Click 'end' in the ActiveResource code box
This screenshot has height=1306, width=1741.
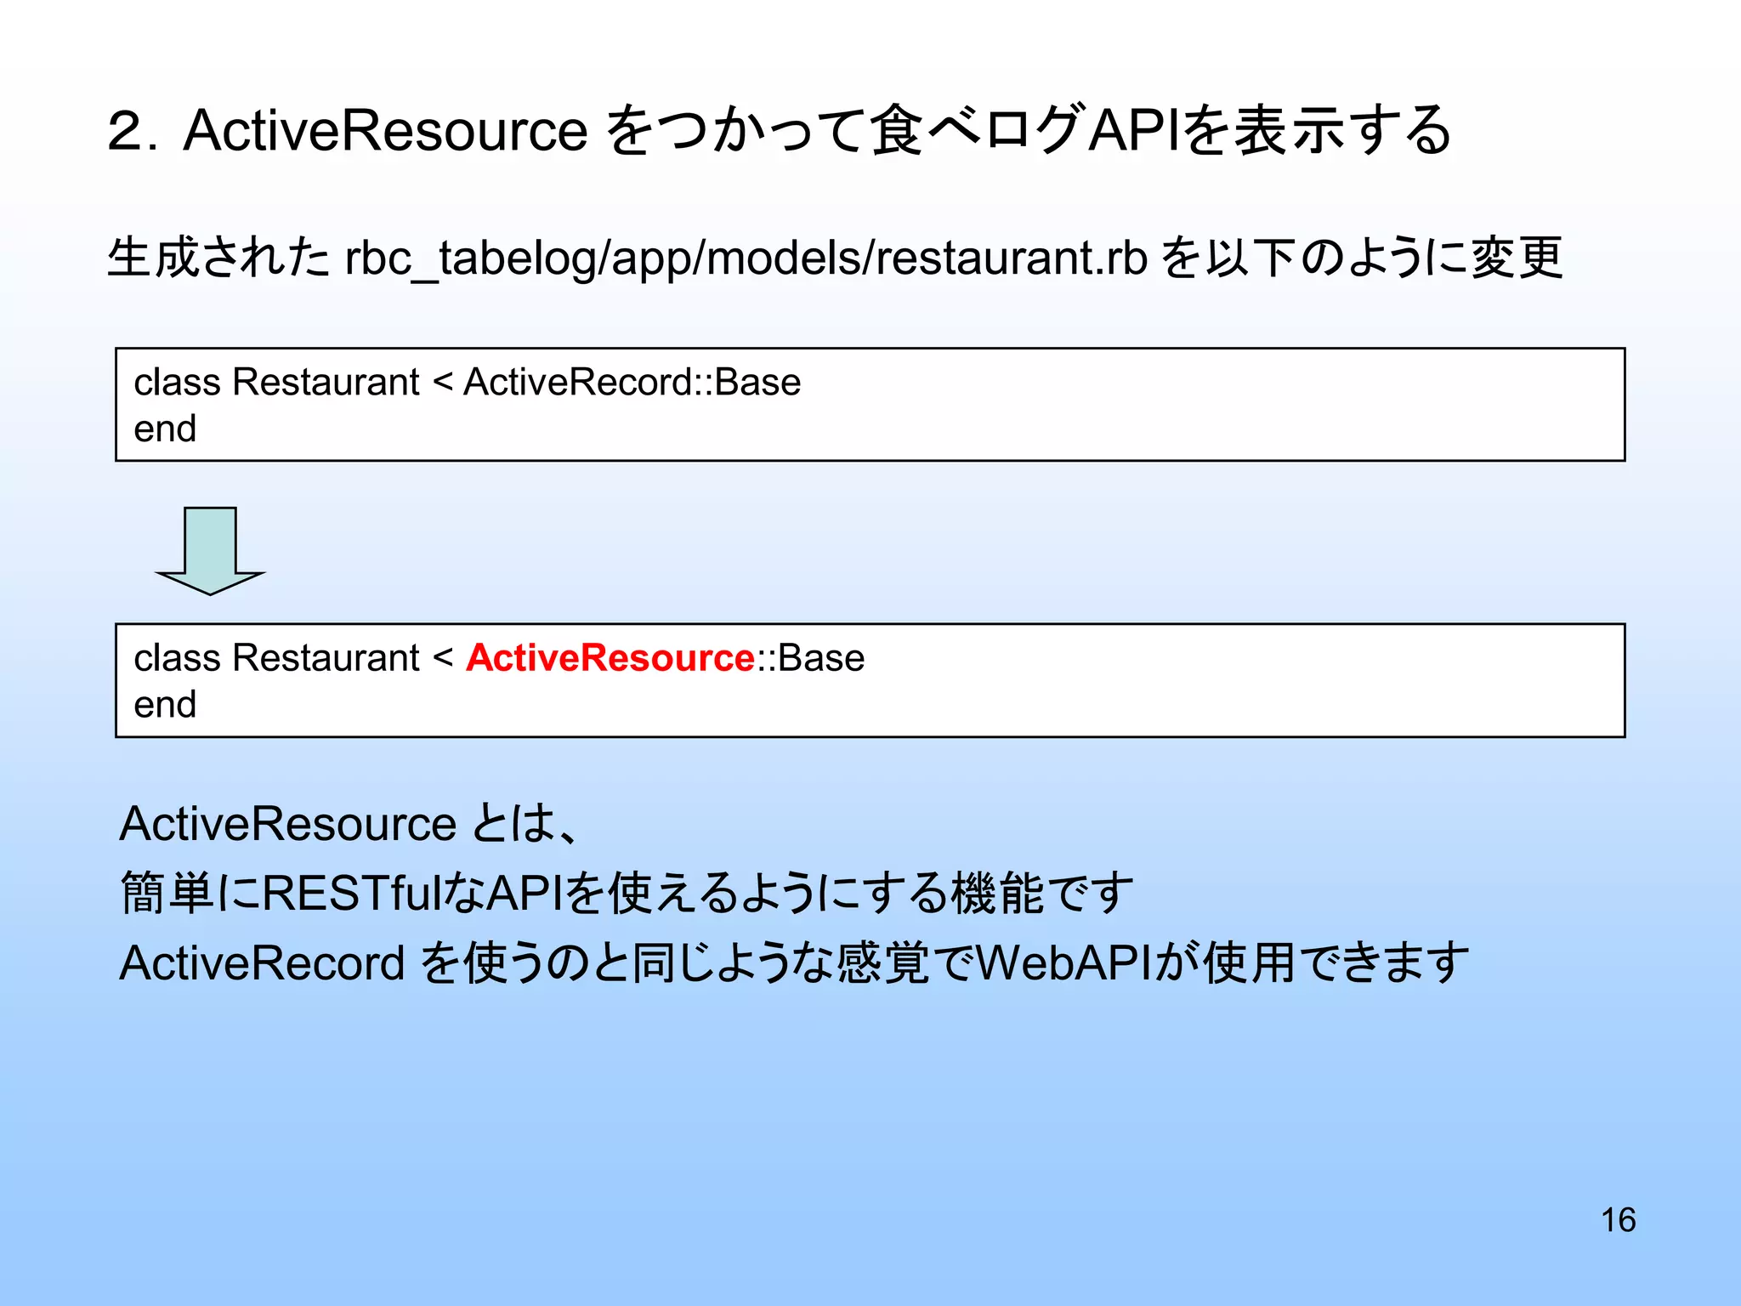click(165, 704)
